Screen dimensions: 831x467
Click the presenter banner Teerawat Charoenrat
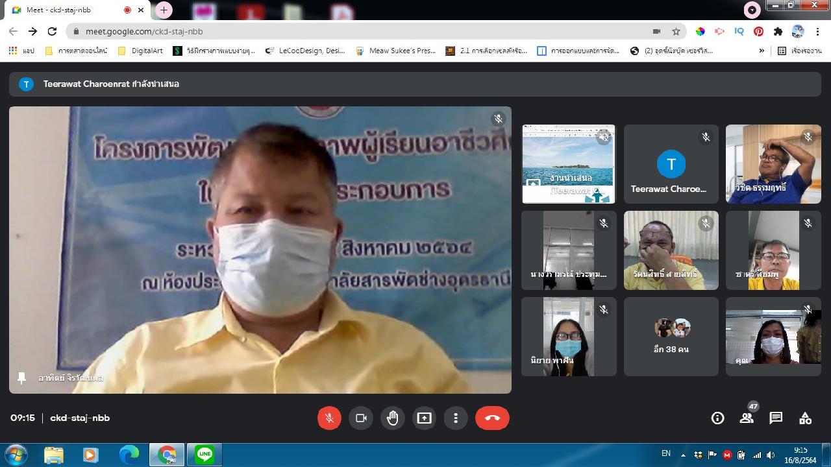415,84
